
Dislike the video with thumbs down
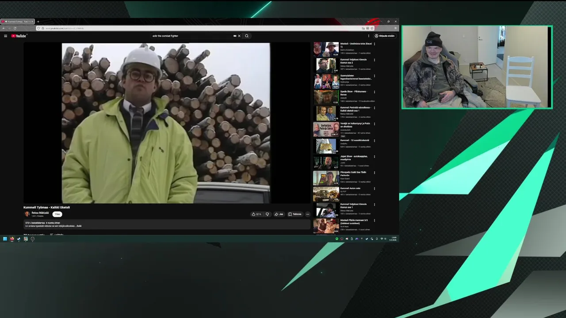click(x=267, y=214)
